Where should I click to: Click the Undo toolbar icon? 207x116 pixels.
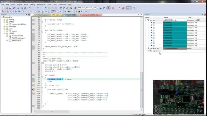(29, 8)
